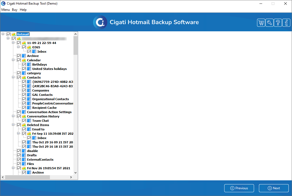Click the O365 folder icon
Viewport: 292px width, 196px height.
[29, 47]
